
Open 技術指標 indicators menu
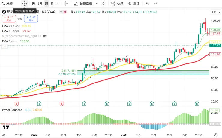point(83,4)
